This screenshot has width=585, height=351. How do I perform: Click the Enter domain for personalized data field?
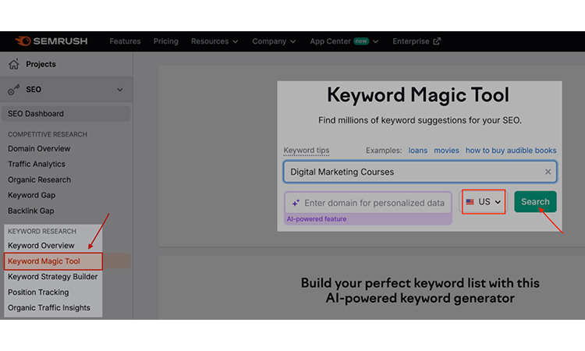point(368,203)
